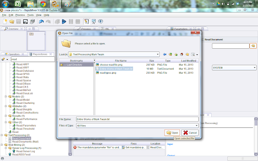Open view options dropdown arrow in dialog

pyautogui.click(x=197, y=55)
